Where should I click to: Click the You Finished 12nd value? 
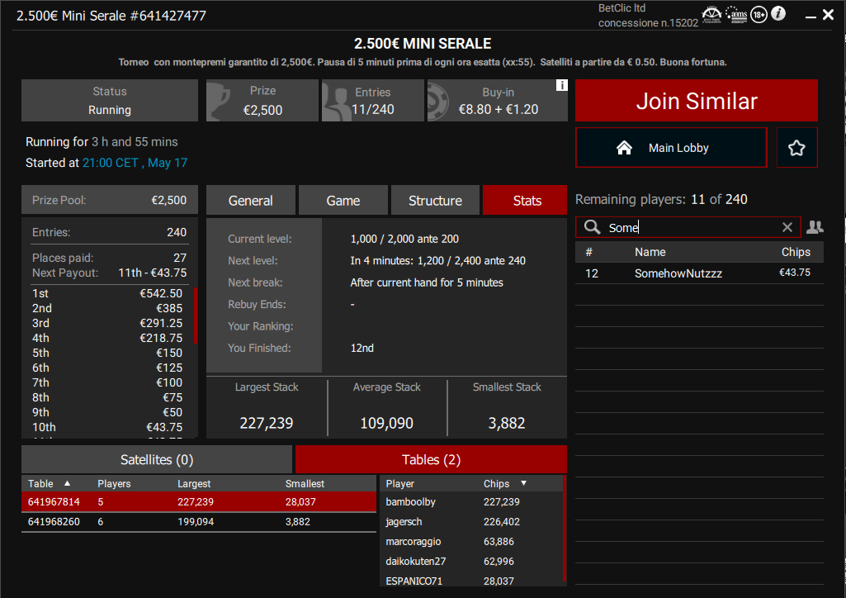point(362,348)
